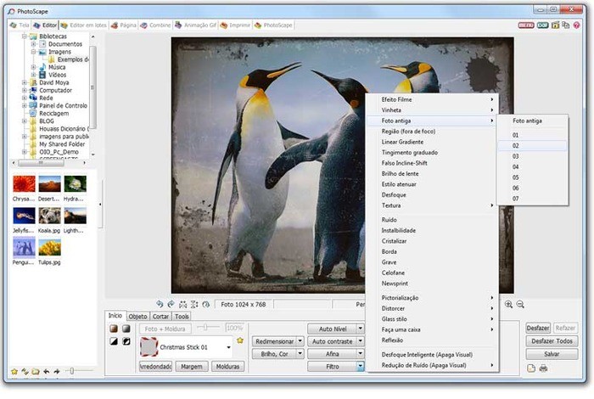Viewport: 594px width, 399px height.
Task: Open the Textura submenu entry
Action: click(x=431, y=205)
